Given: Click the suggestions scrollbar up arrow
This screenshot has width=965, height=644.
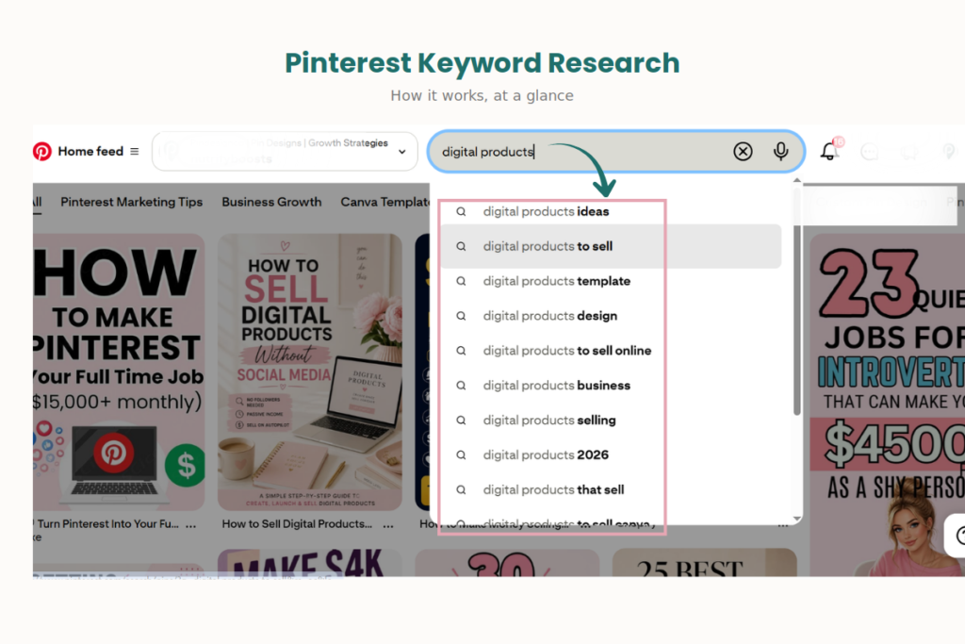Looking at the screenshot, I should click(797, 180).
